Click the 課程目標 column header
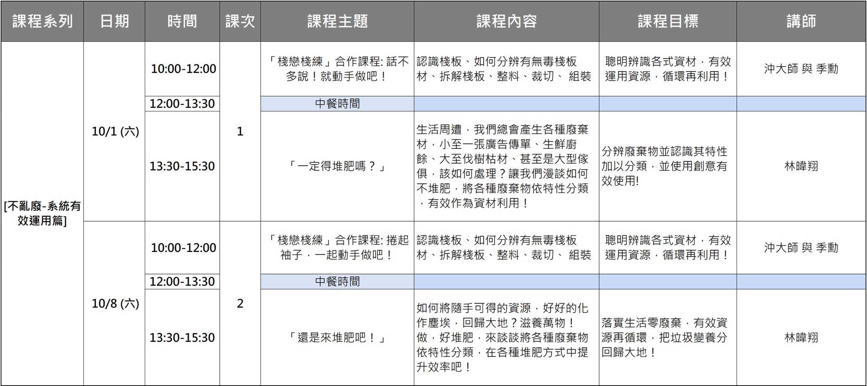This screenshot has height=386, width=867. [x=668, y=21]
